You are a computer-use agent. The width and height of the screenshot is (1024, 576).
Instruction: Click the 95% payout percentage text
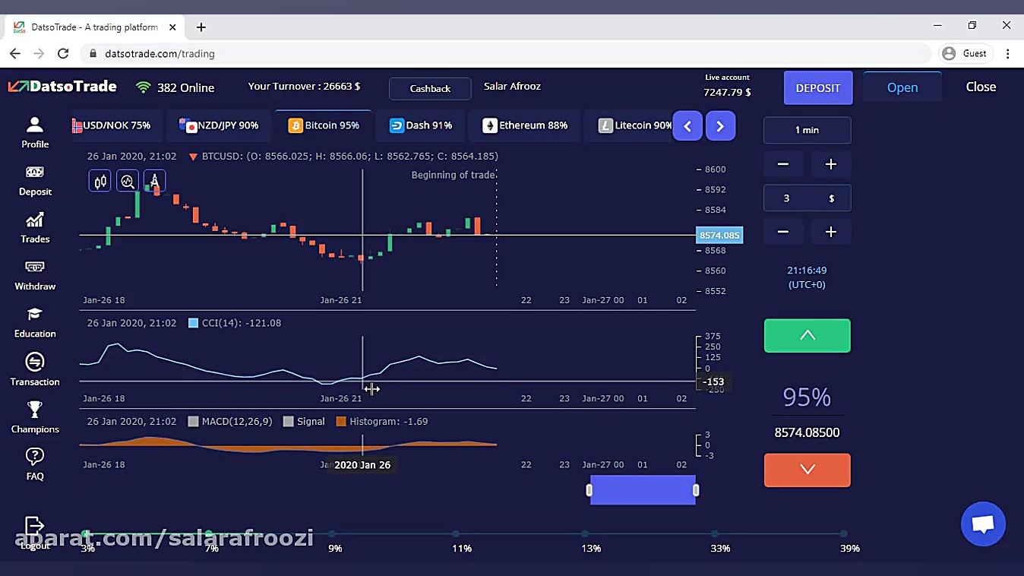tap(807, 397)
